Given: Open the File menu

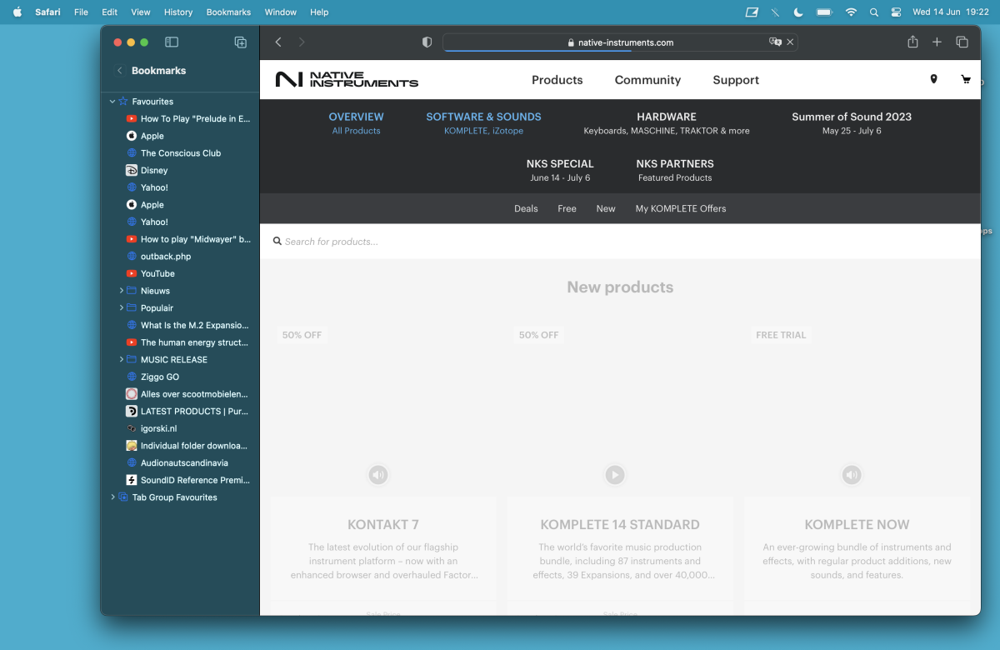Looking at the screenshot, I should [x=81, y=12].
